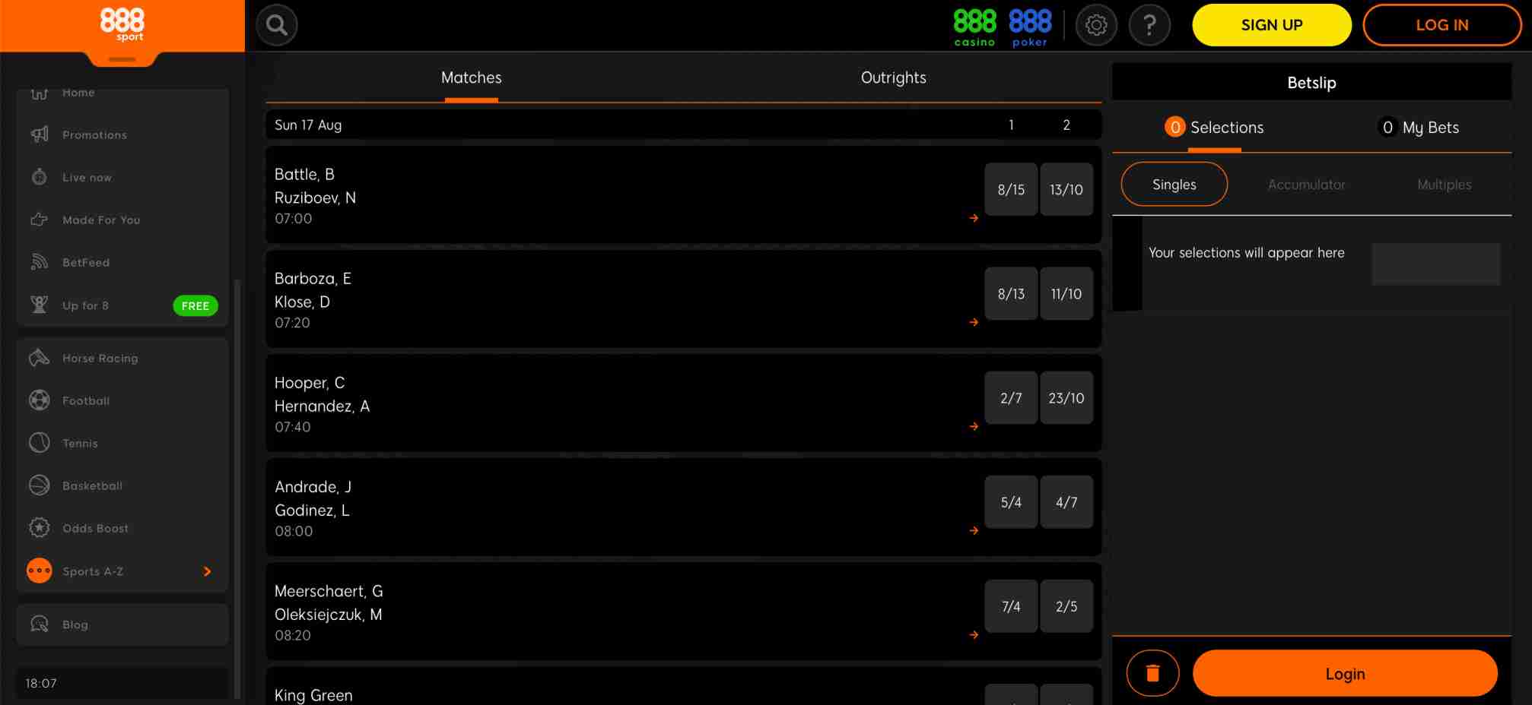The height and width of the screenshot is (705, 1532).
Task: Switch to the Matches tab
Action: (x=471, y=77)
